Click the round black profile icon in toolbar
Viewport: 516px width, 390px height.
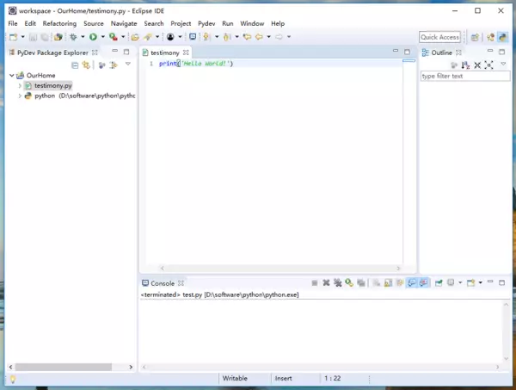point(170,37)
